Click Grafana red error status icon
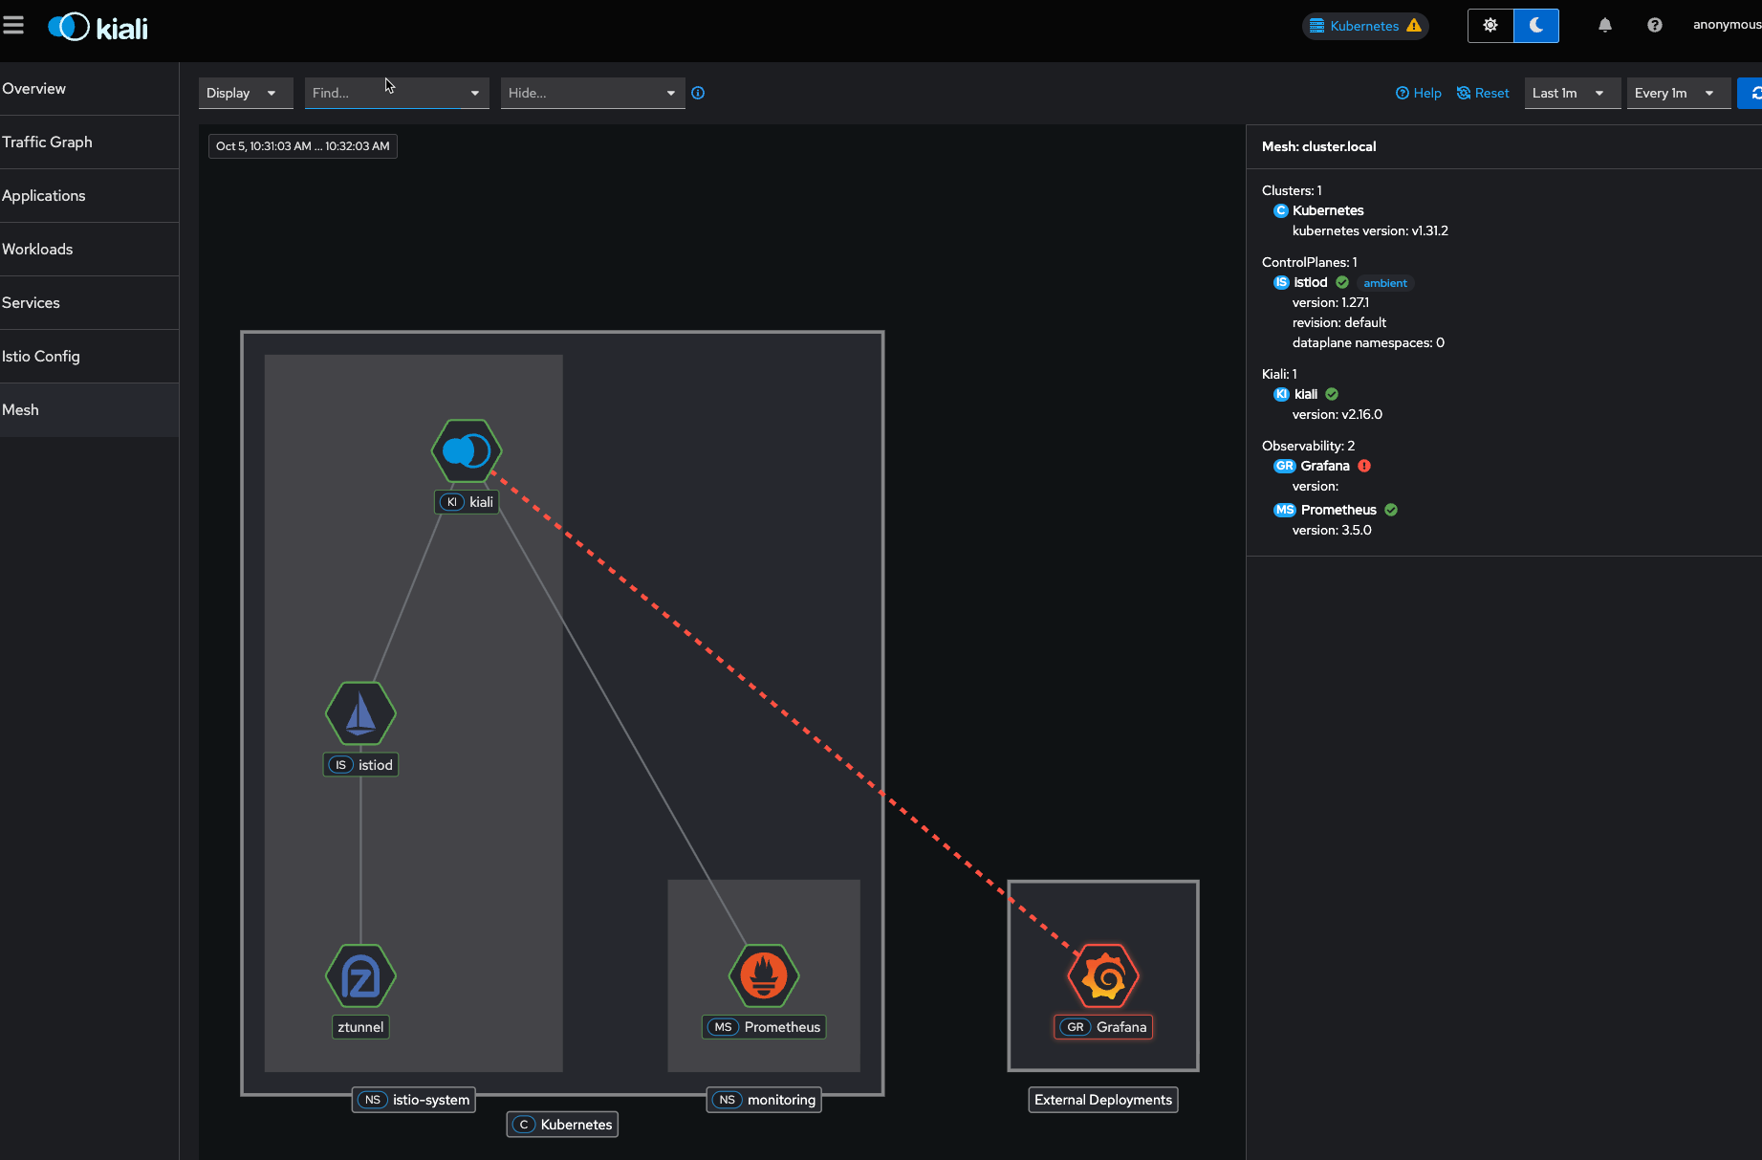1762x1160 pixels. pyautogui.click(x=1364, y=466)
